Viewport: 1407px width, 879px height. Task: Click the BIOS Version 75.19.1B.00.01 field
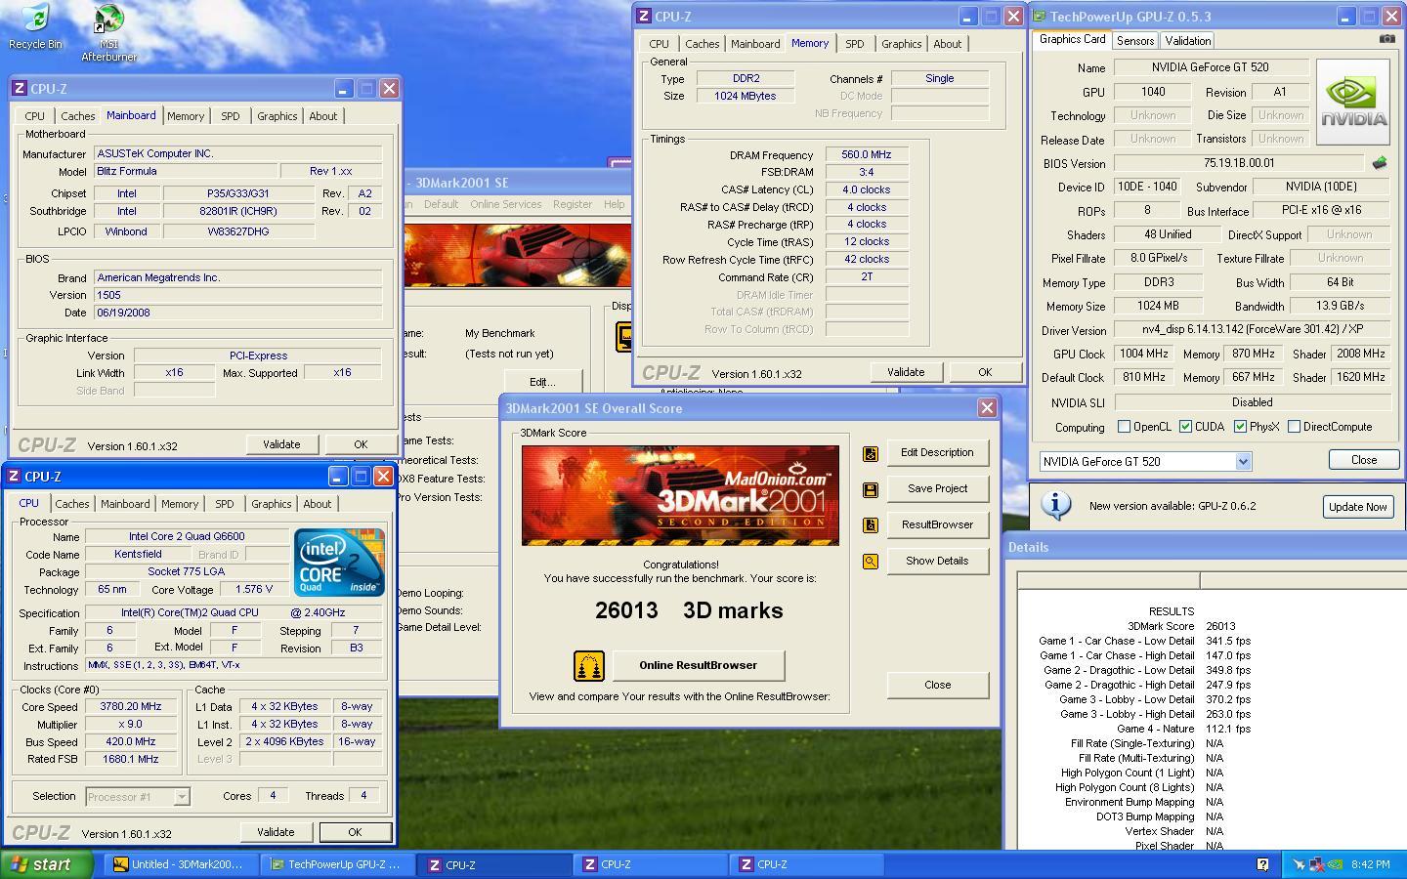(x=1238, y=164)
